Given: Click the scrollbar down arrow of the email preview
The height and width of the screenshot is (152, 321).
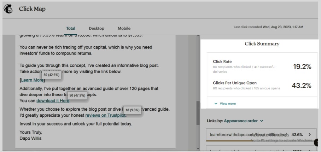Looking at the screenshot, I should [198, 148].
